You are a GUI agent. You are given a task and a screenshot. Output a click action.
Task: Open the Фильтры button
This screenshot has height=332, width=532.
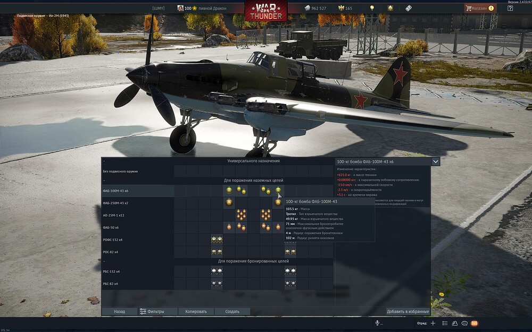(x=158, y=311)
